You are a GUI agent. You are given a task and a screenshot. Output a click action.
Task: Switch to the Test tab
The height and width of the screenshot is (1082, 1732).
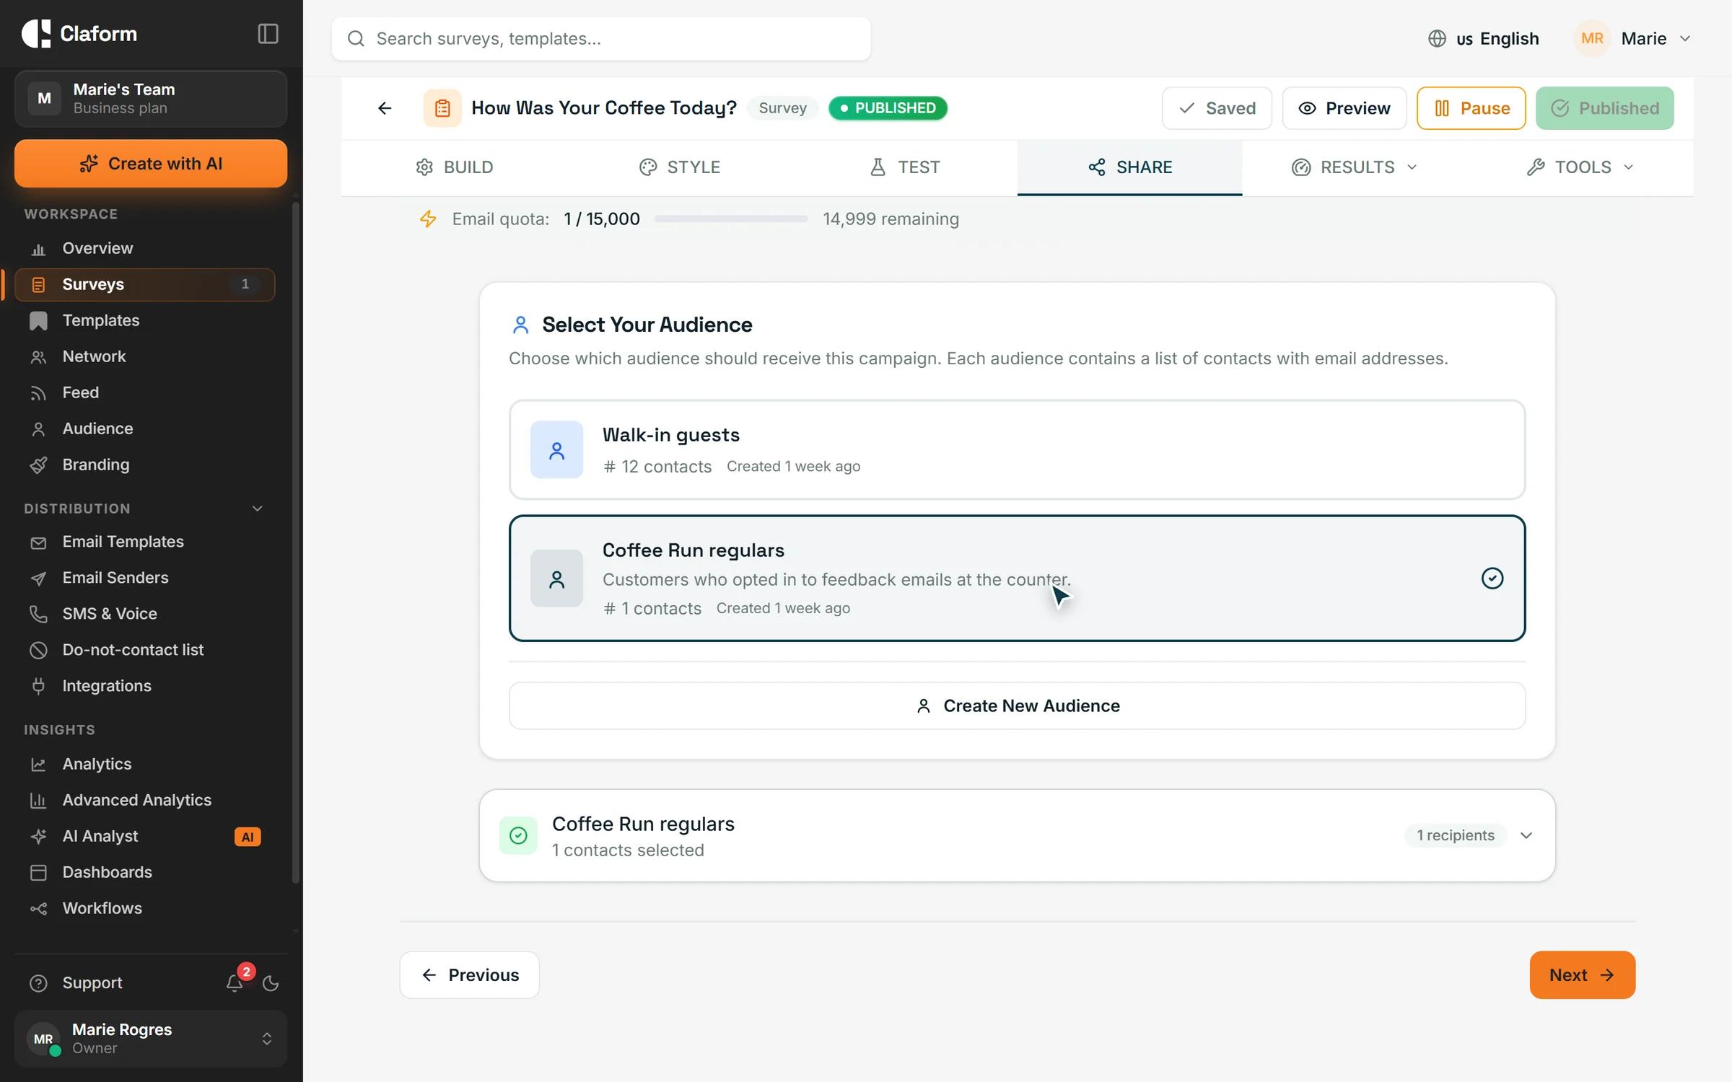[x=905, y=167]
